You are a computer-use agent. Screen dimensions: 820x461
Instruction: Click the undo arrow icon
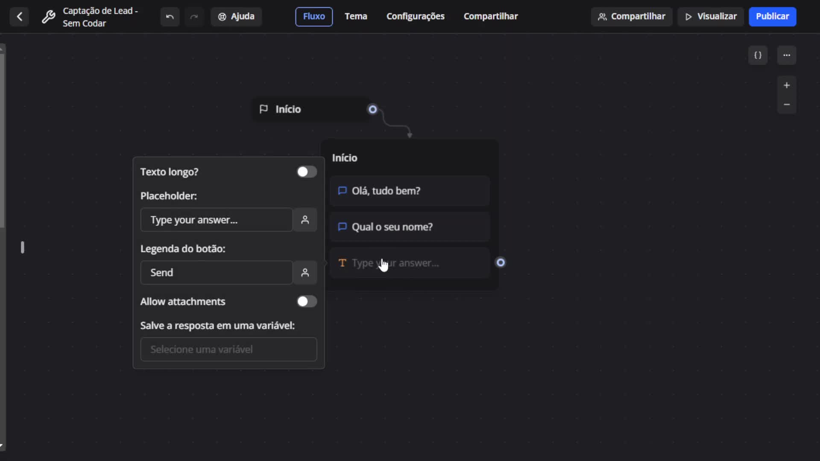170,17
